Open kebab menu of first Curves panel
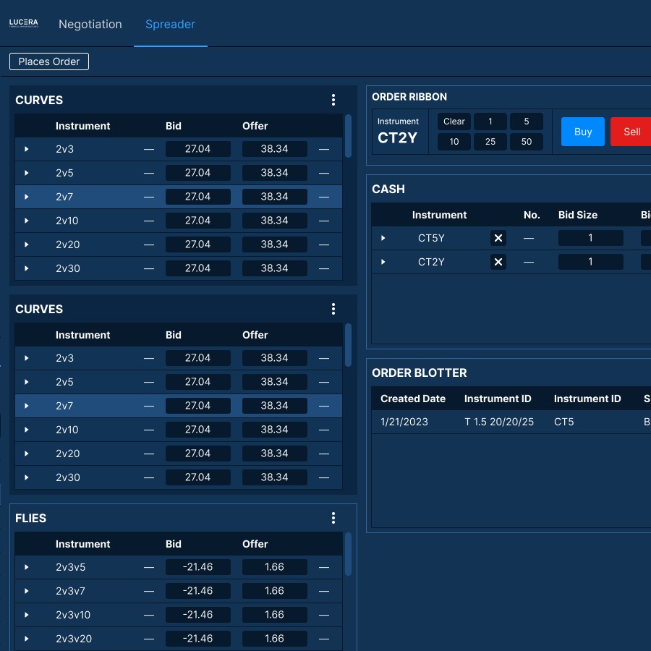Image resolution: width=651 pixels, height=651 pixels. tap(333, 100)
